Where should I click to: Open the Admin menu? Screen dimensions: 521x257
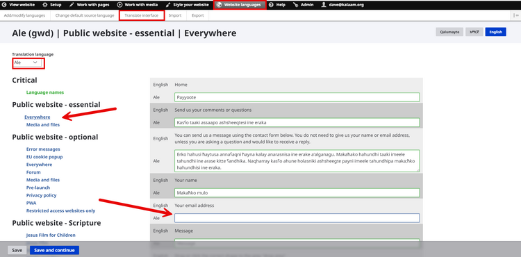pos(303,5)
